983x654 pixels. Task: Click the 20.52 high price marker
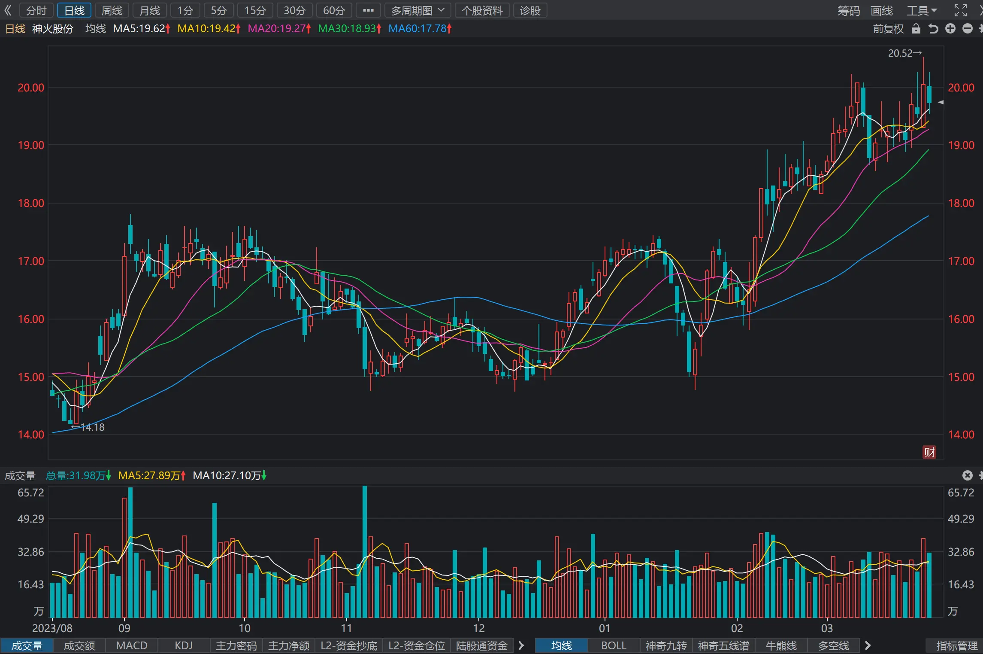point(905,53)
